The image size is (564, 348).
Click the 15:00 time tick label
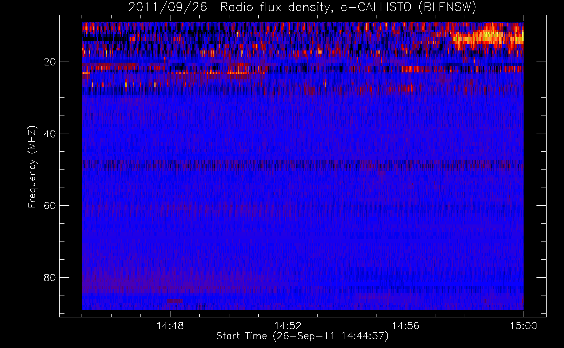(524, 326)
